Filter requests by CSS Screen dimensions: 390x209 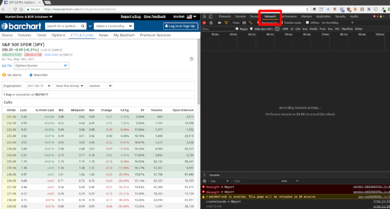point(298,29)
